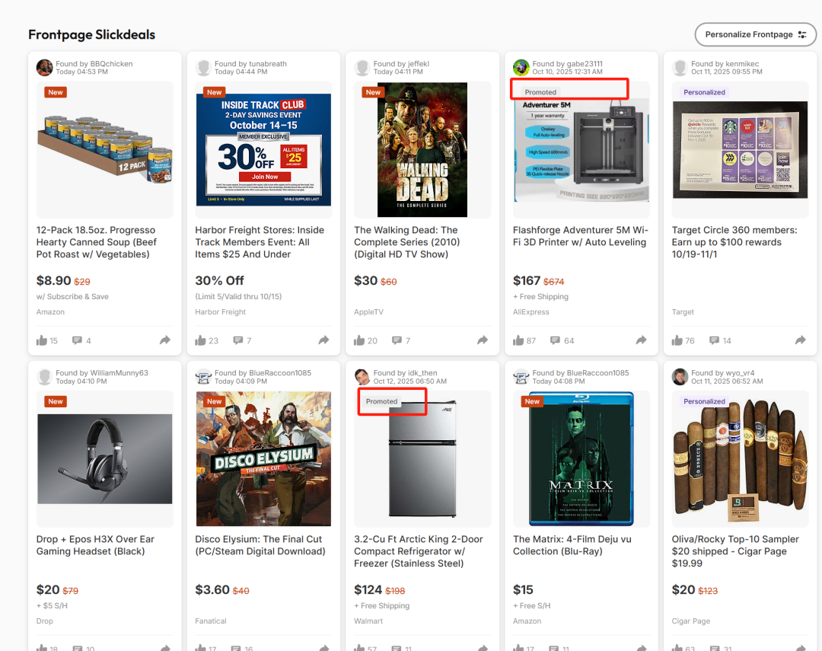Click the Harbor Freight store label

click(220, 311)
